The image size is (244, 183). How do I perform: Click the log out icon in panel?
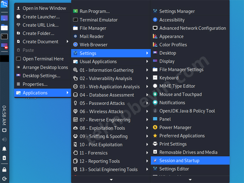coord(4,179)
